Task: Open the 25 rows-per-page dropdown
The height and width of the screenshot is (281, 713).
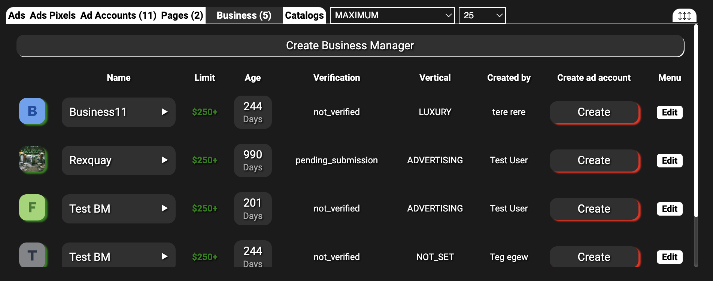Action: click(482, 15)
